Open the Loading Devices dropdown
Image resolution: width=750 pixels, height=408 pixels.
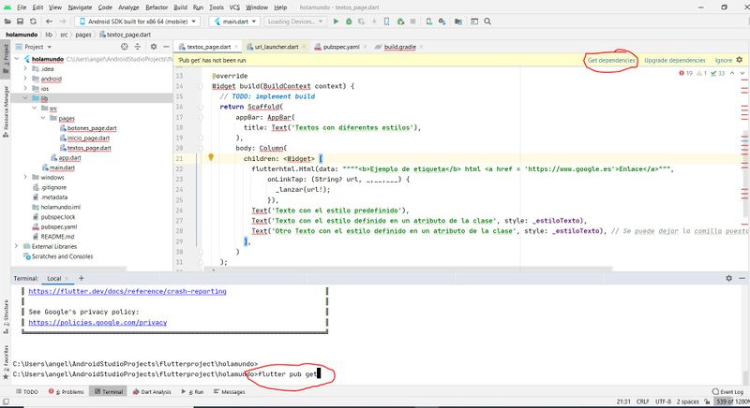click(295, 22)
